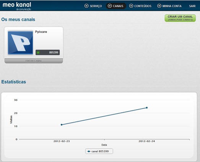Click the arrow icon beside CONTEÚDOS
The height and width of the screenshot is (162, 200).
tap(131, 6)
